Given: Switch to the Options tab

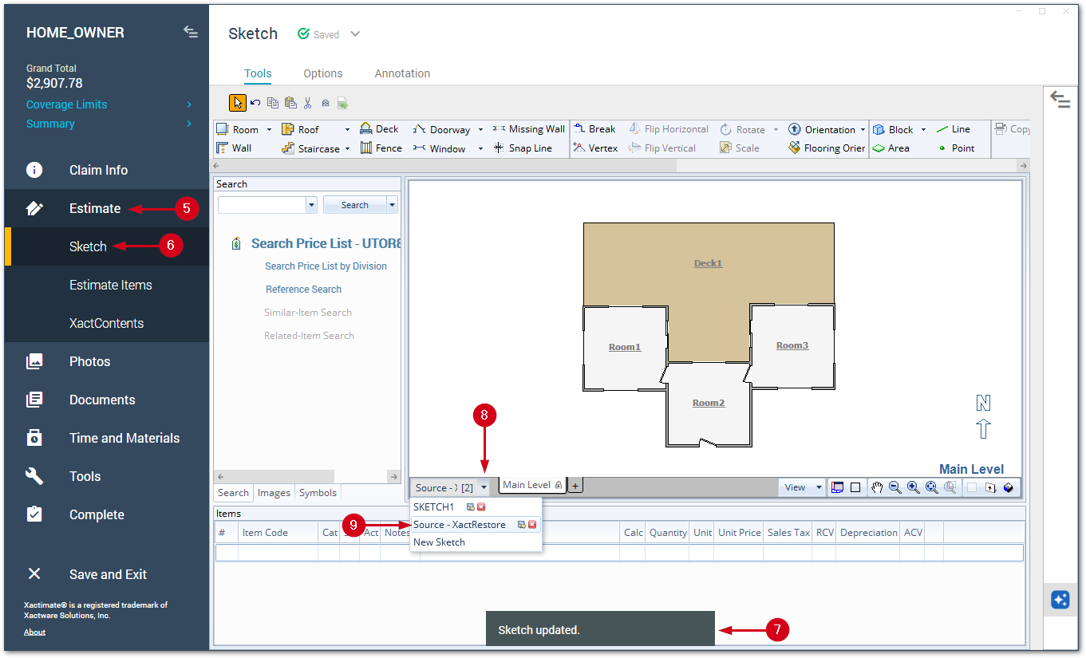Looking at the screenshot, I should (323, 73).
